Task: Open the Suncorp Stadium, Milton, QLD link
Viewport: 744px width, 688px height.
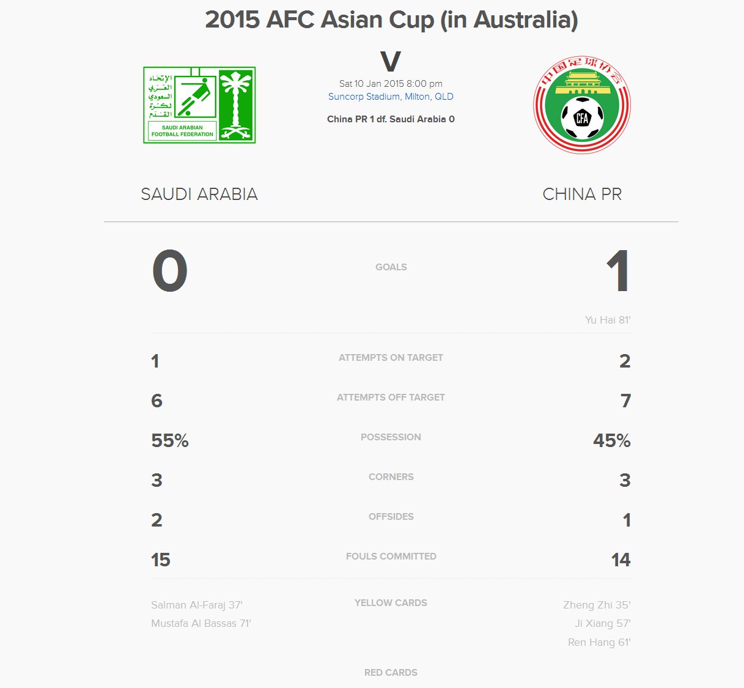Action: point(391,97)
